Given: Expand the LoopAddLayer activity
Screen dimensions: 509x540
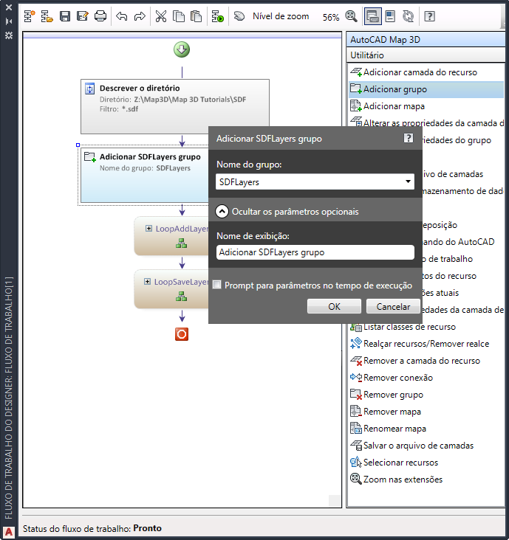Looking at the screenshot, I should 148,229.
